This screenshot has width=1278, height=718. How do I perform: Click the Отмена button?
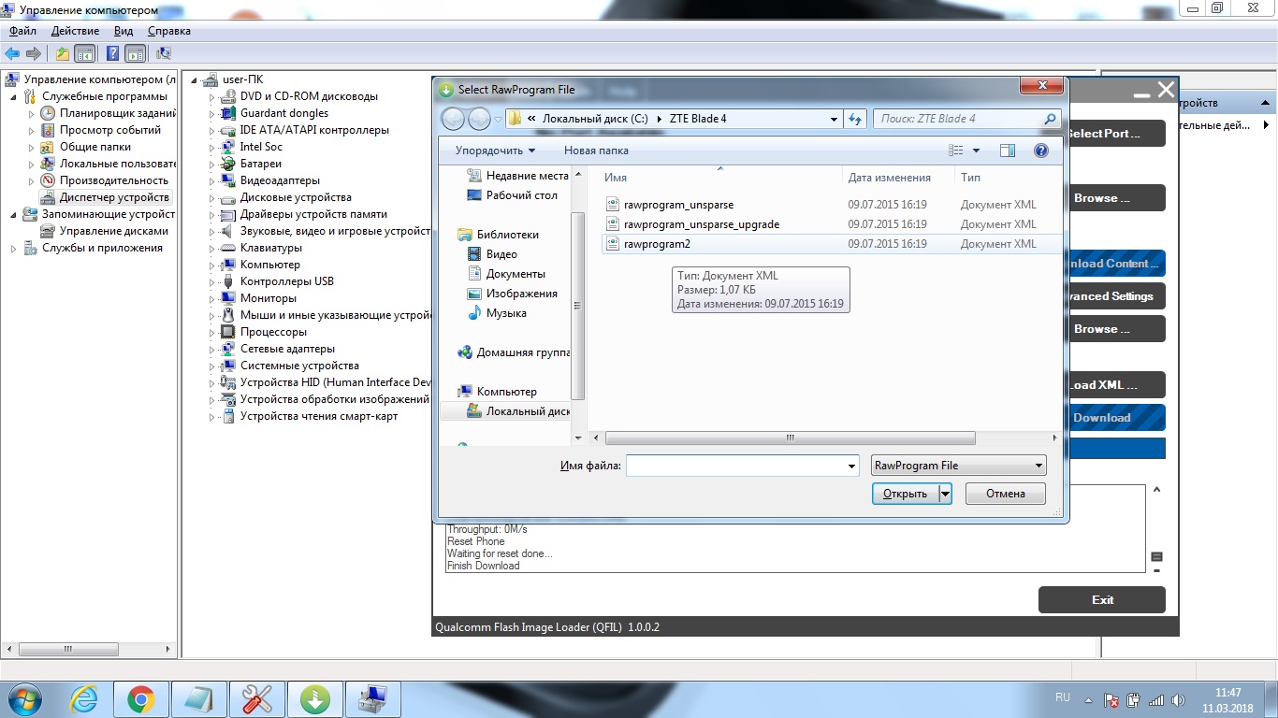[1006, 494]
